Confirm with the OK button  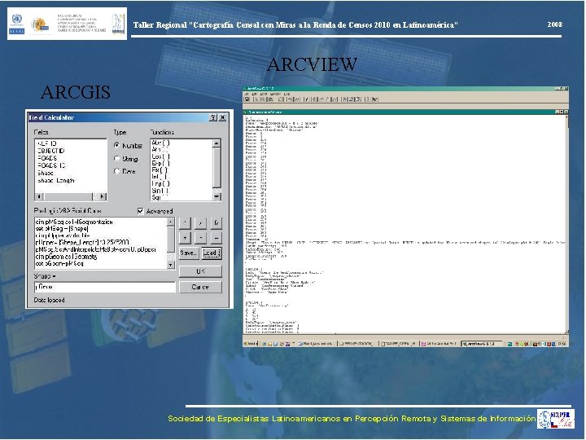pyautogui.click(x=200, y=271)
